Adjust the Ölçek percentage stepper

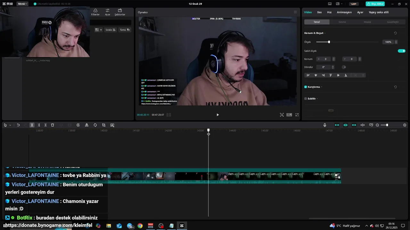396,42
